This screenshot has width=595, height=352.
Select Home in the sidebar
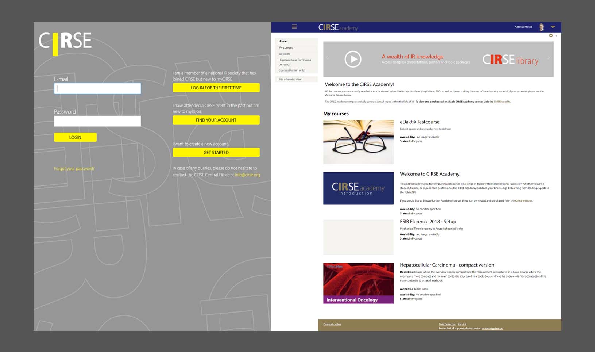click(282, 41)
